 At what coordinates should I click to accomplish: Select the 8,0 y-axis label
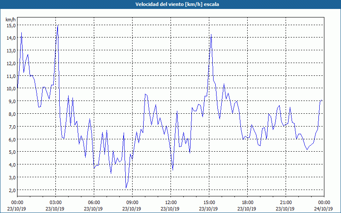click(12, 114)
